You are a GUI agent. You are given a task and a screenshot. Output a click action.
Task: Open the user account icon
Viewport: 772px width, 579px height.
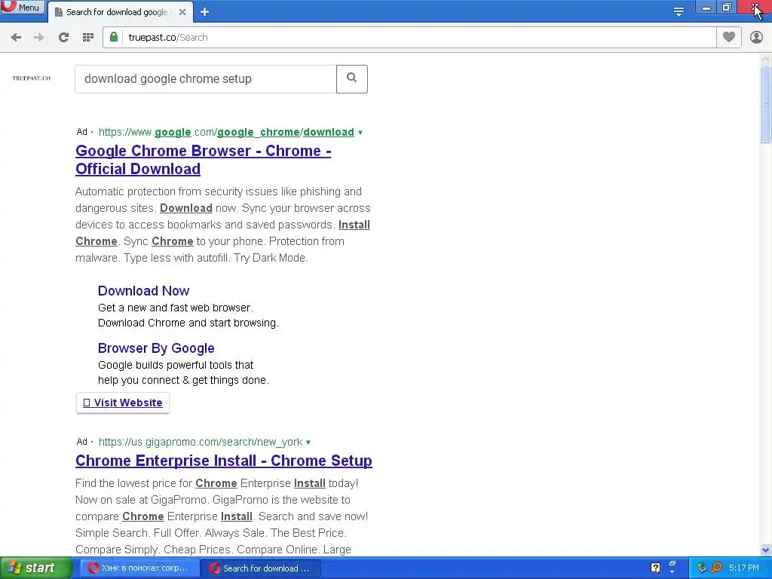(x=756, y=37)
